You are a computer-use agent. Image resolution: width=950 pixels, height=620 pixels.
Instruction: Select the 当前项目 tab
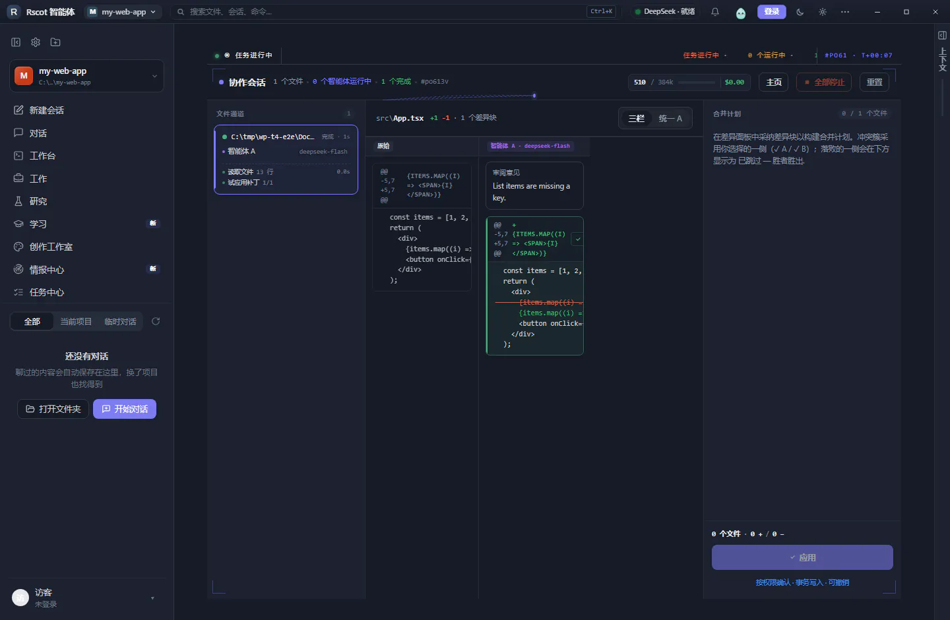(76, 321)
